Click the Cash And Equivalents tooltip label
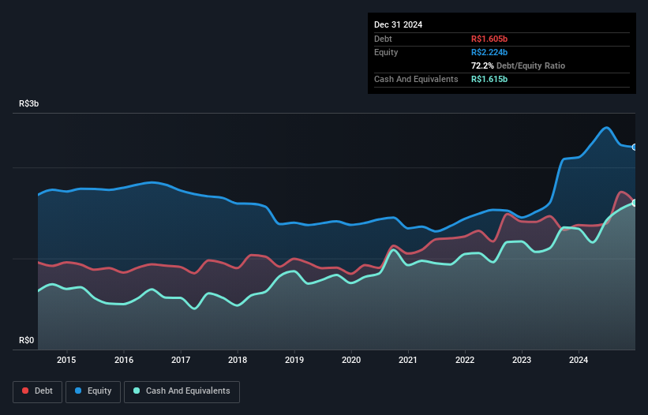 click(x=416, y=79)
